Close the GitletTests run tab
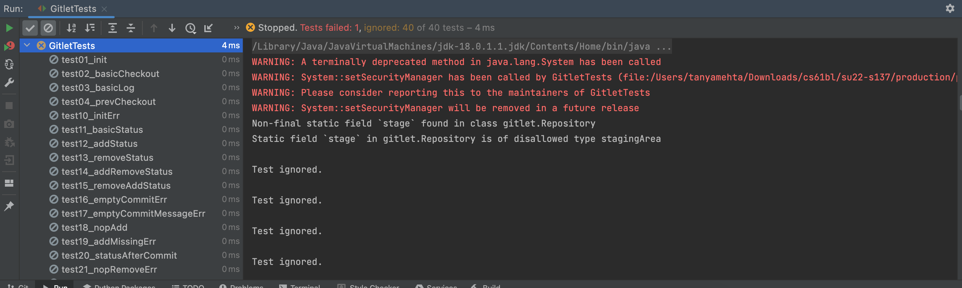Screen dimensions: 962x288 [105, 9]
